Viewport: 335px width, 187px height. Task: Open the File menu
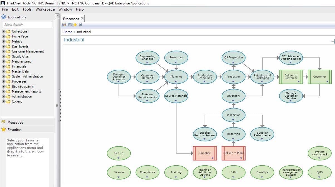pos(5,9)
